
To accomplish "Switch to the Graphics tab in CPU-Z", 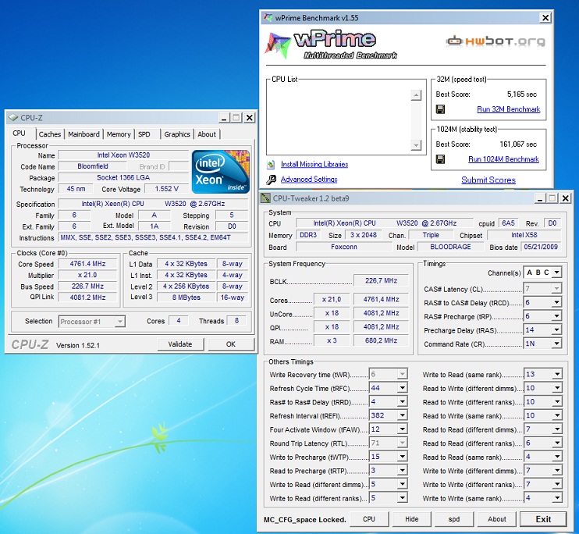I will click(177, 134).
